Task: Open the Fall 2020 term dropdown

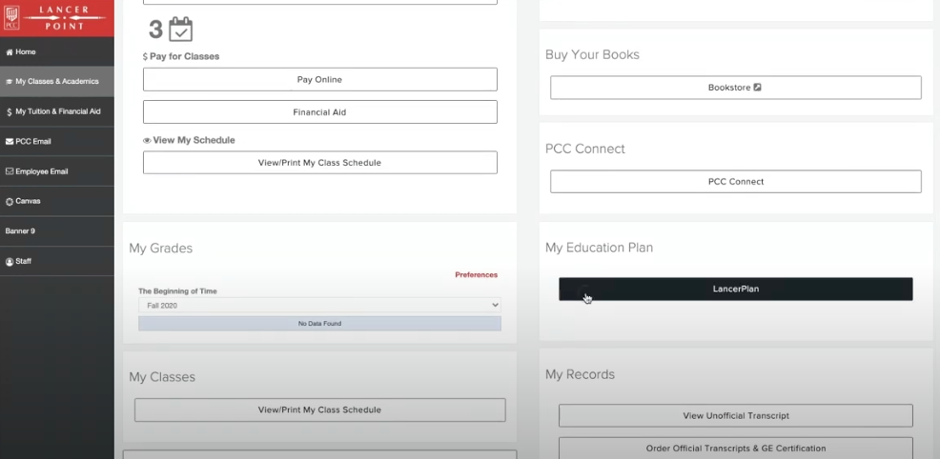Action: (x=319, y=305)
